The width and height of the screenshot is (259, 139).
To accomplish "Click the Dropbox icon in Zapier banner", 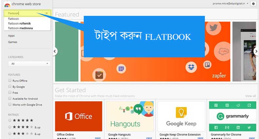I will (x=191, y=67).
